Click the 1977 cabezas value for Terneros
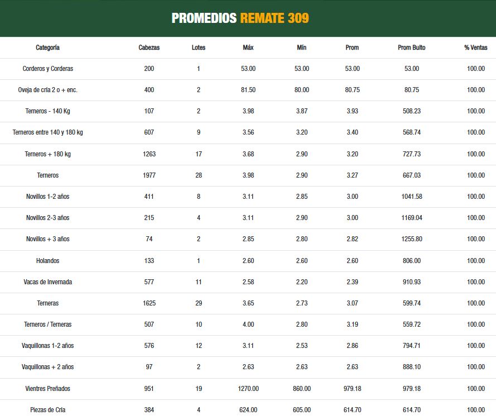The height and width of the screenshot is (420, 496). (149, 175)
